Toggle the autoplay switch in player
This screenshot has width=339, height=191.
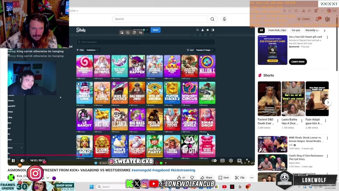[214, 160]
